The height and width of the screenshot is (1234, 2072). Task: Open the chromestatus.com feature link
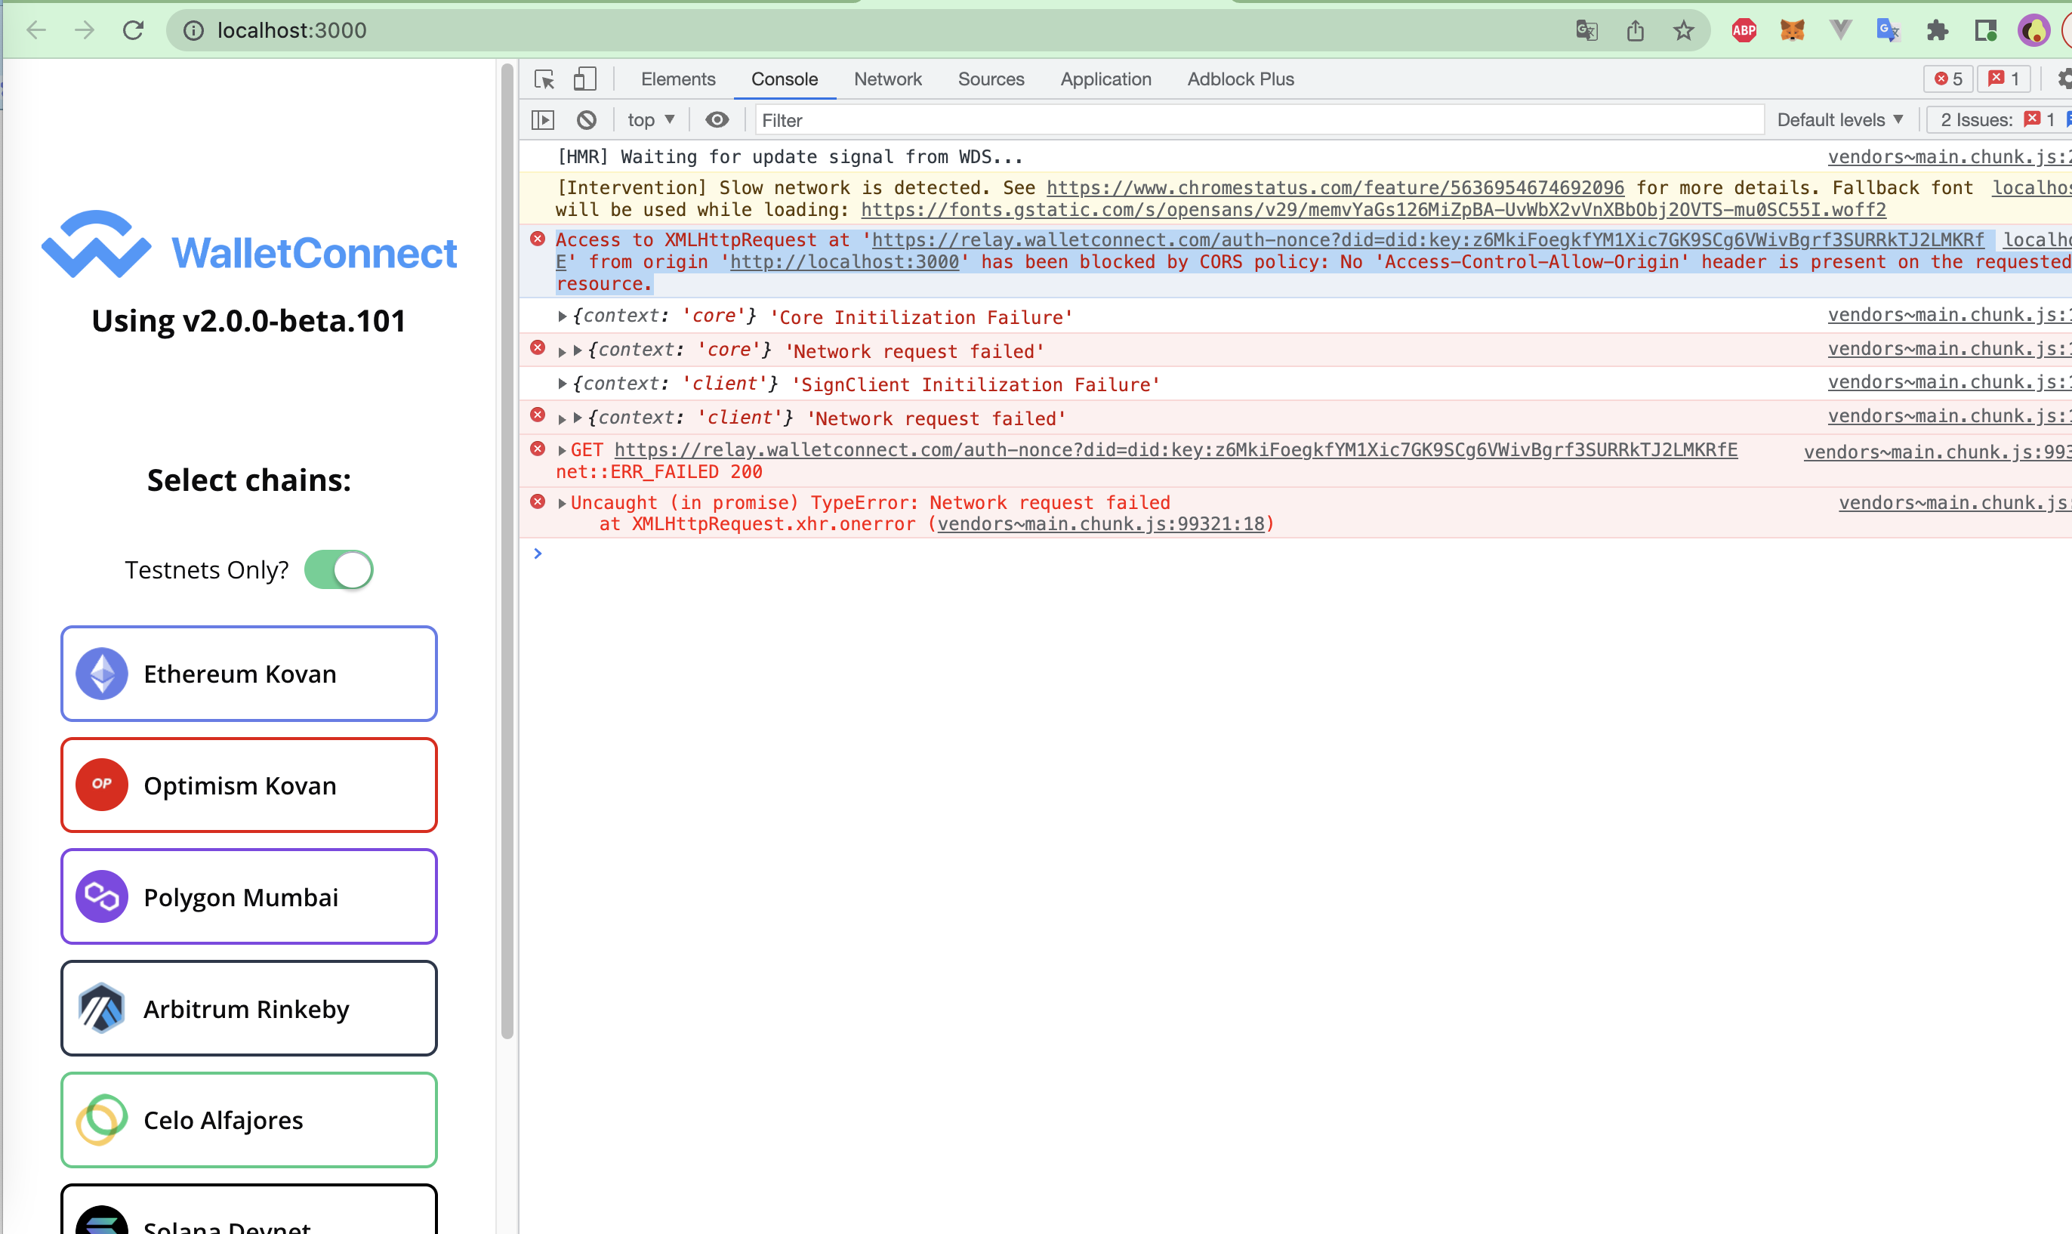pyautogui.click(x=1334, y=188)
